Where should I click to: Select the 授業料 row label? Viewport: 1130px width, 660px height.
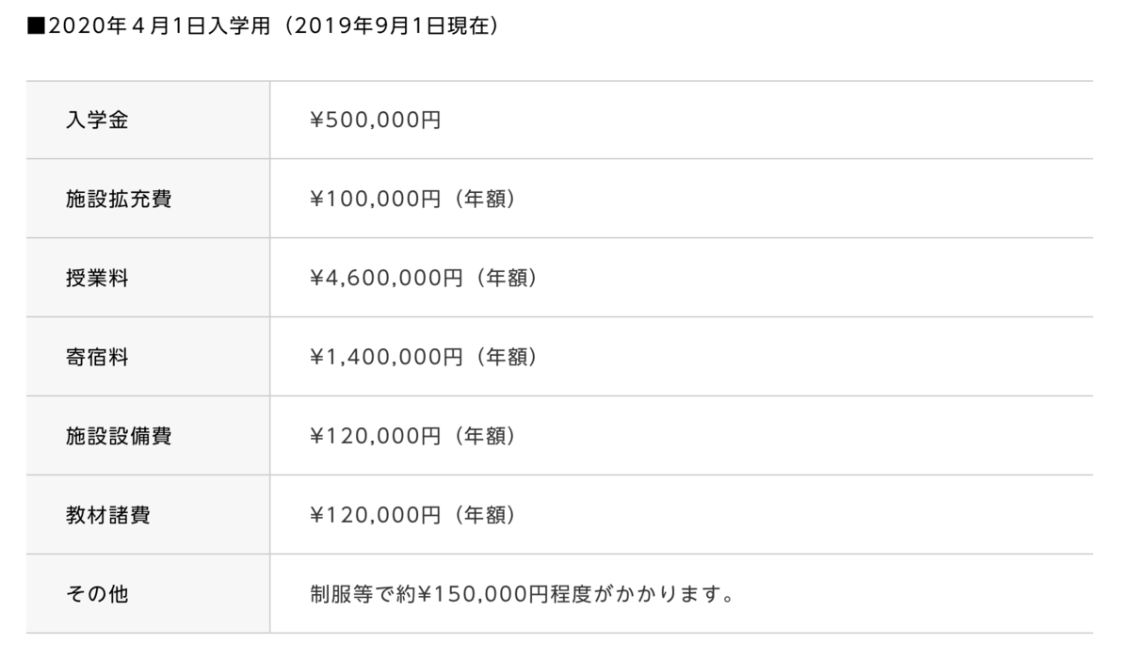(97, 279)
